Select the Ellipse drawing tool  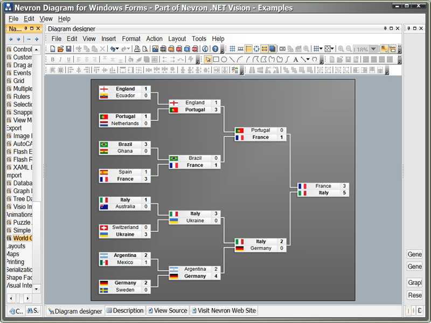224,58
